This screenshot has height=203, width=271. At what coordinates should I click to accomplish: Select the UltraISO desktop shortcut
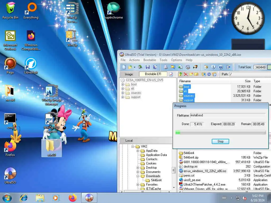coord(10,176)
